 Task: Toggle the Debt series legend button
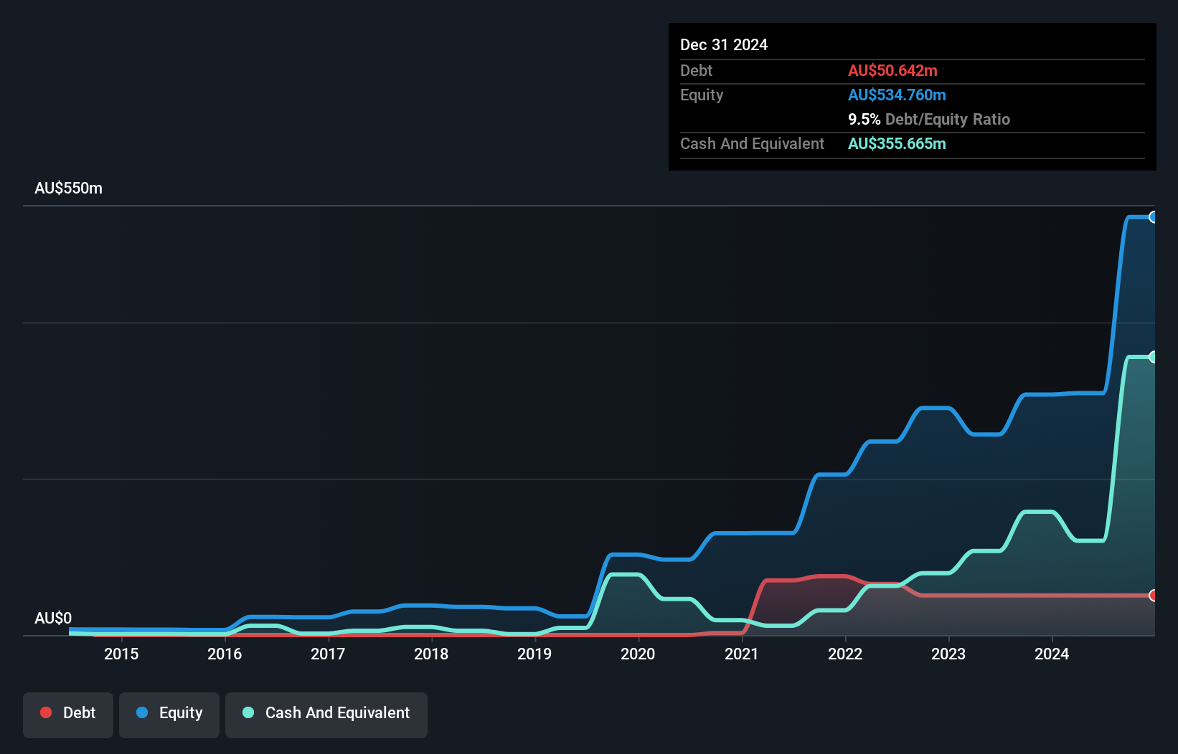68,715
